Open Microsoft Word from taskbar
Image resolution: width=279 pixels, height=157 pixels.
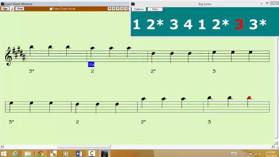(x=79, y=154)
